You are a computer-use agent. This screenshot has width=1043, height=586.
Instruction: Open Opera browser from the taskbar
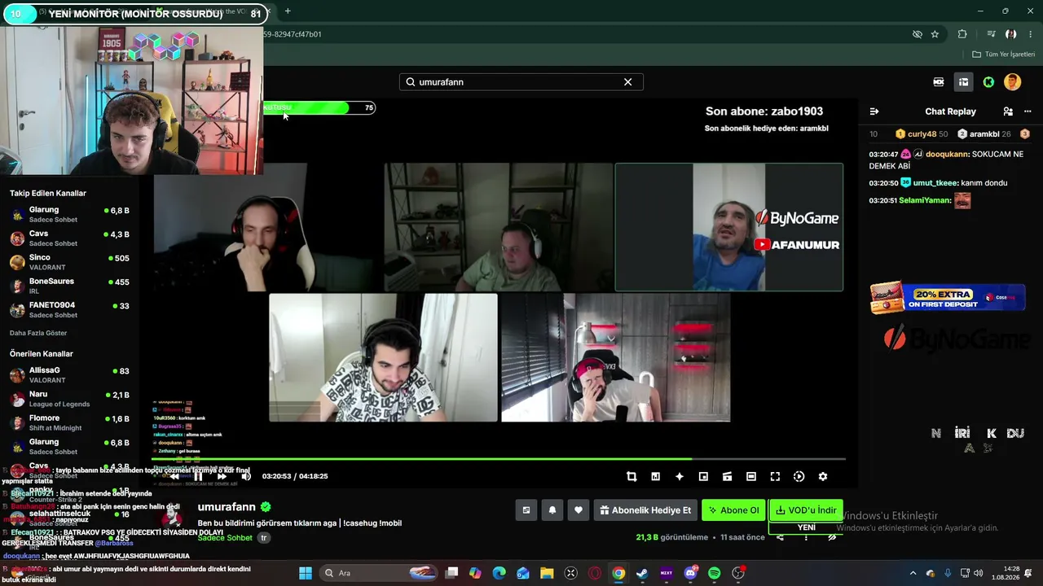point(595,574)
